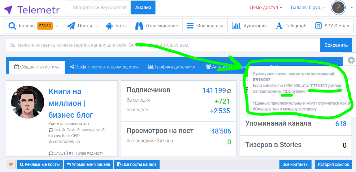Viewport: 356px width, 172px height.
Task: Click the bar chart icon beside Аудитория
Action: [x=236, y=26]
